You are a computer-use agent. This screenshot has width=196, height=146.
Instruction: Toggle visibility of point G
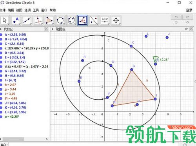tap(1, 71)
